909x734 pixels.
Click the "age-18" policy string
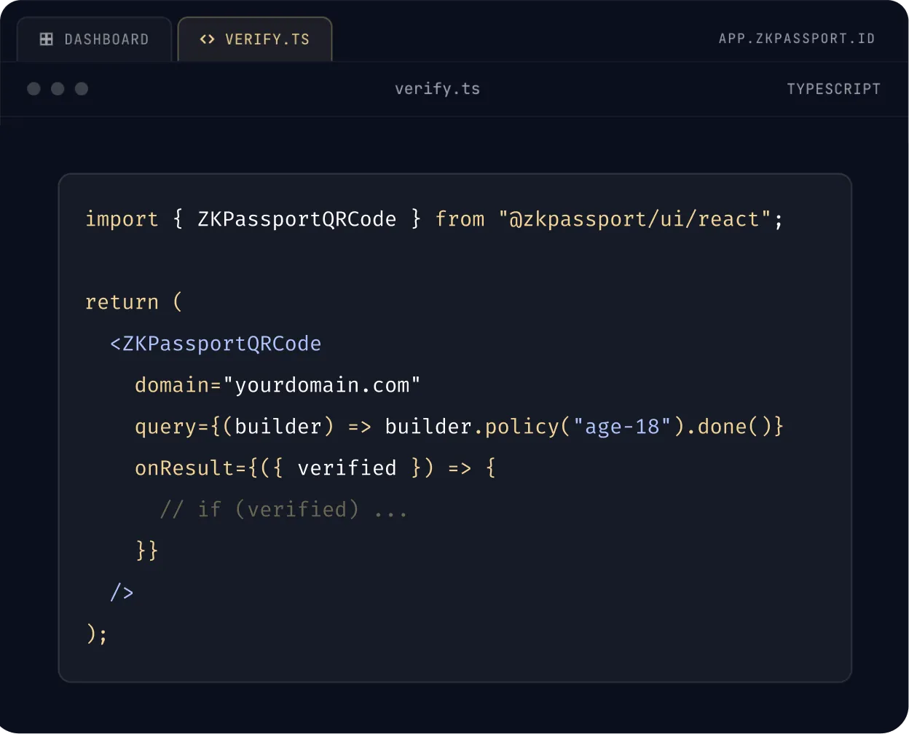tap(622, 427)
